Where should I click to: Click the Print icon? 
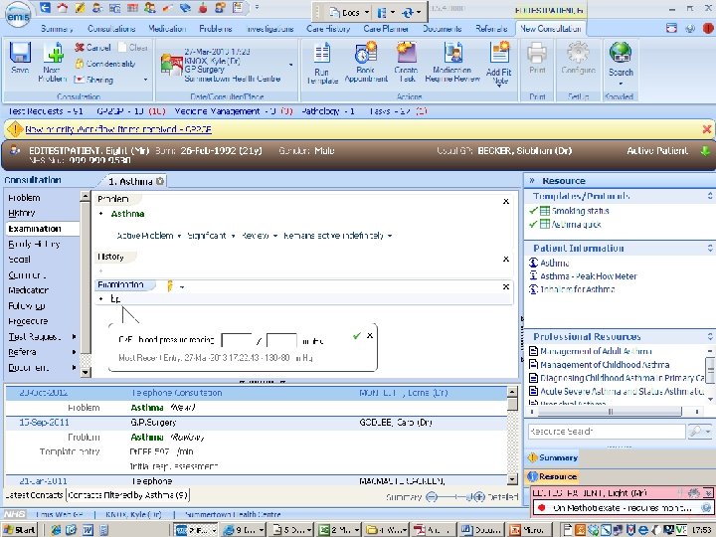[x=537, y=53]
